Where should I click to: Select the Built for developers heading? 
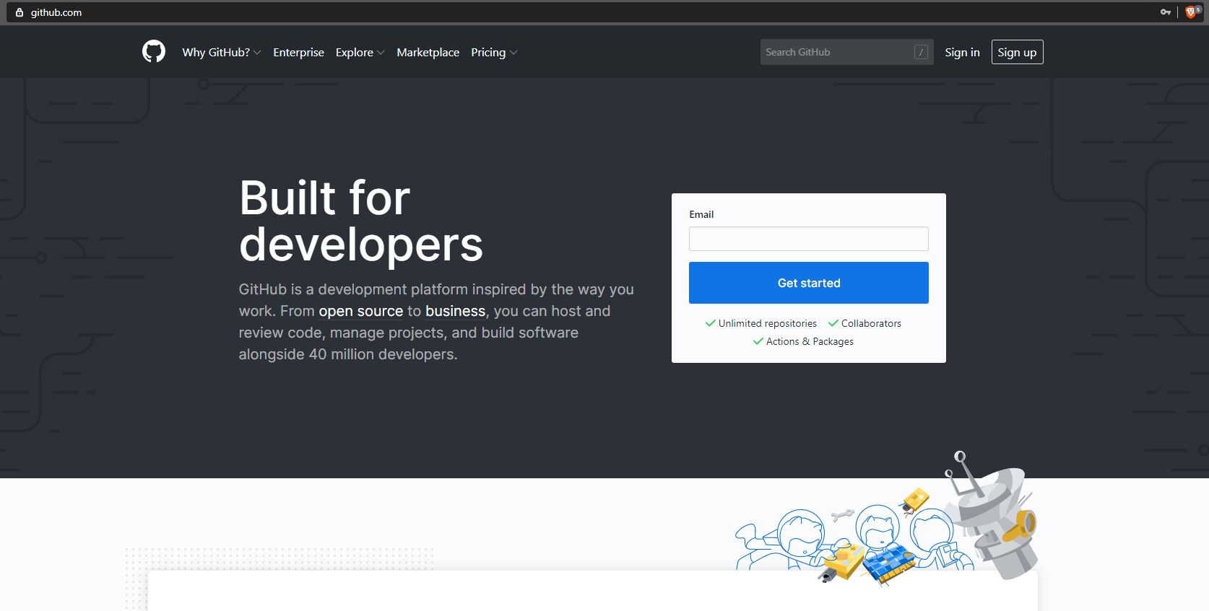(361, 221)
